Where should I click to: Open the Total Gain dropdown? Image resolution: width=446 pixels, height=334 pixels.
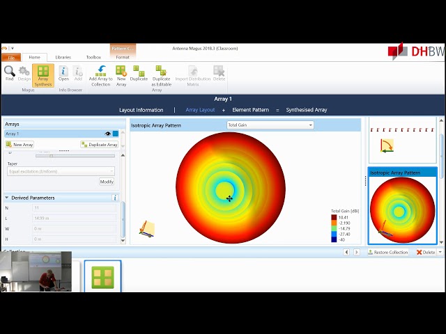coord(270,125)
